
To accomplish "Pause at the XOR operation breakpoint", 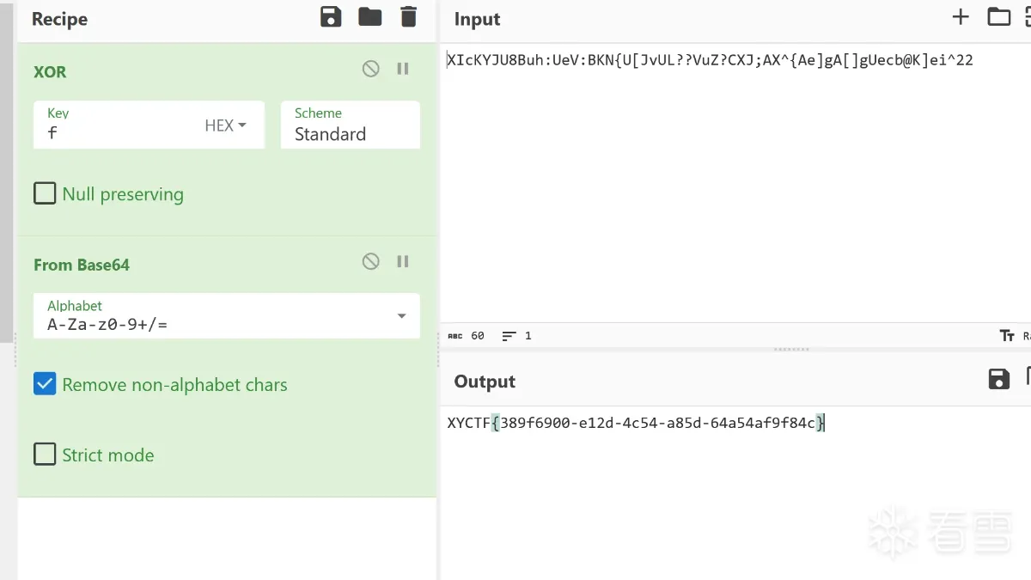I will coord(403,70).
